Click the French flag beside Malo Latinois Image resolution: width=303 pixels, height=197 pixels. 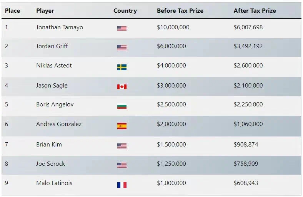point(122,185)
